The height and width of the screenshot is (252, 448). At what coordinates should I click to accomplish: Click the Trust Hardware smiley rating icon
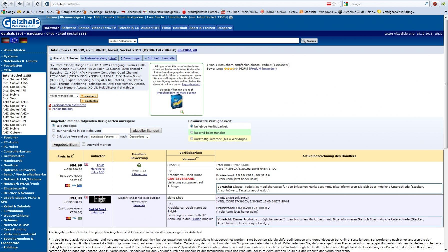pos(139,165)
